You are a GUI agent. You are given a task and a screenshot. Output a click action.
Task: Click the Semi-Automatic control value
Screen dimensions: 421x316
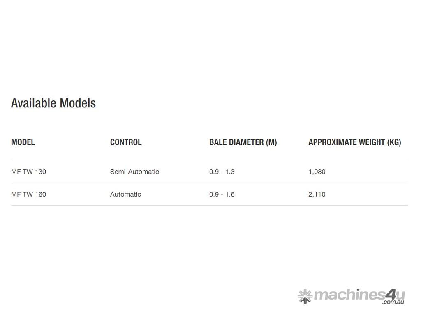[134, 172]
